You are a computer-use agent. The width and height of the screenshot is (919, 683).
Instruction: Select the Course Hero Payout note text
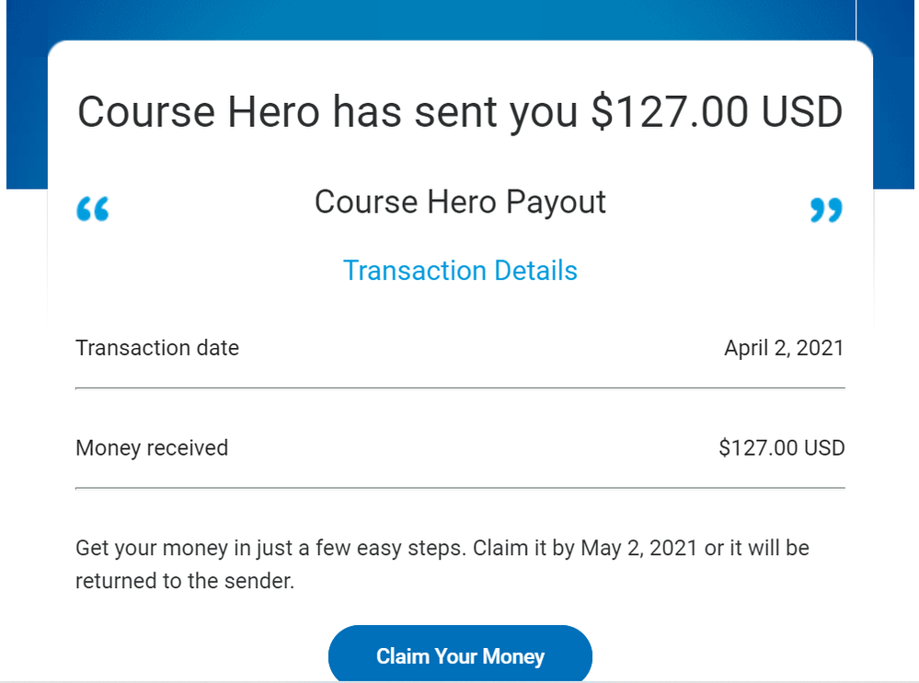pyautogui.click(x=460, y=203)
